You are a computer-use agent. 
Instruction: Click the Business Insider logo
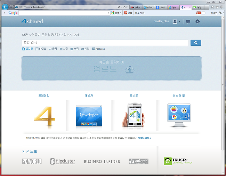[x=102, y=161]
